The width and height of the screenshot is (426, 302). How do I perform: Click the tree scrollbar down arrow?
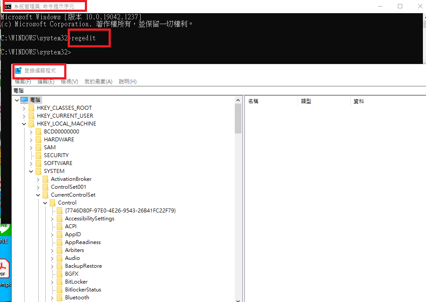tap(238, 300)
